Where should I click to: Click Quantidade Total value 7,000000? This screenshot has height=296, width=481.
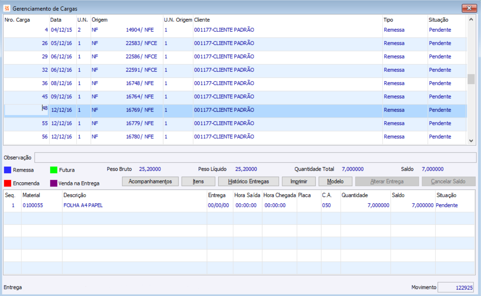353,169
